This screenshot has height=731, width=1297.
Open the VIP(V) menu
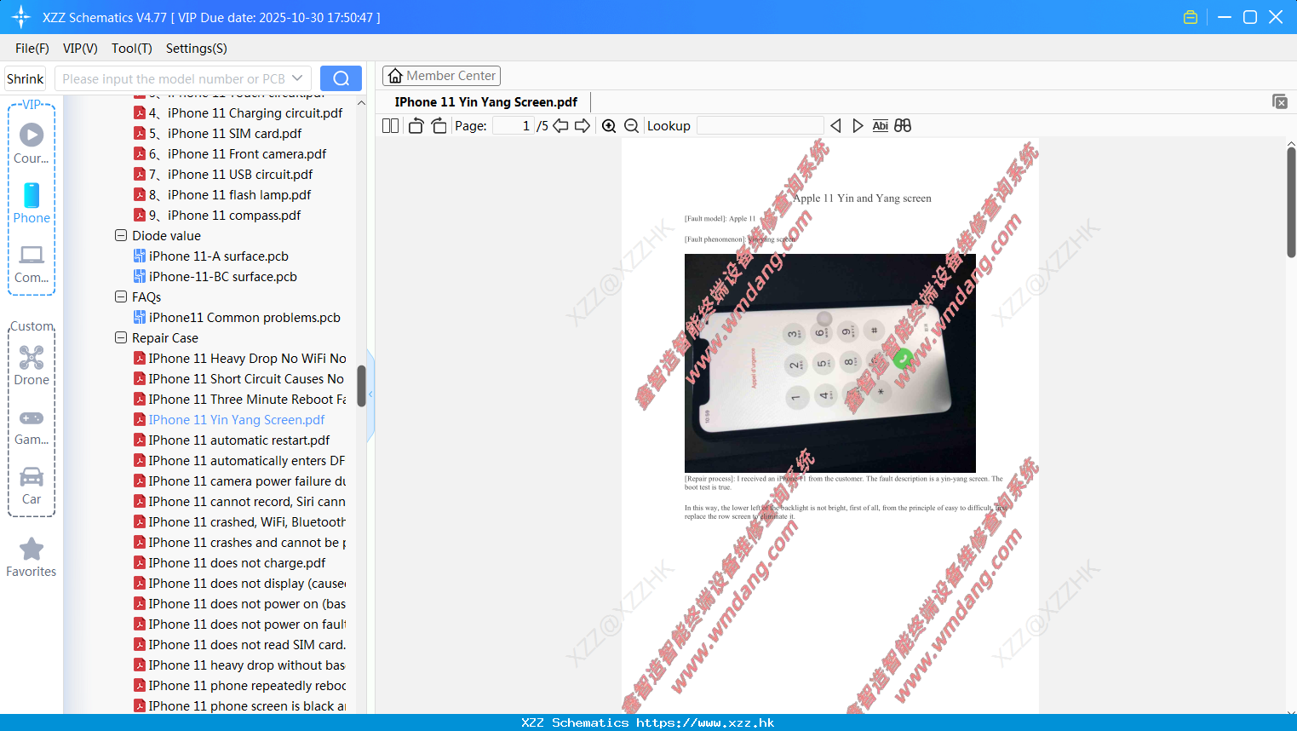(x=80, y=49)
